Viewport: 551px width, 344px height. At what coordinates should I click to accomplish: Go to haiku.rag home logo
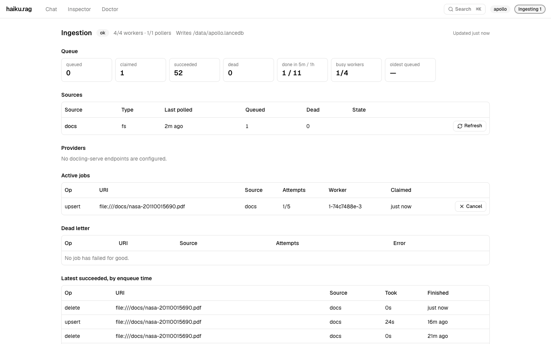click(19, 9)
